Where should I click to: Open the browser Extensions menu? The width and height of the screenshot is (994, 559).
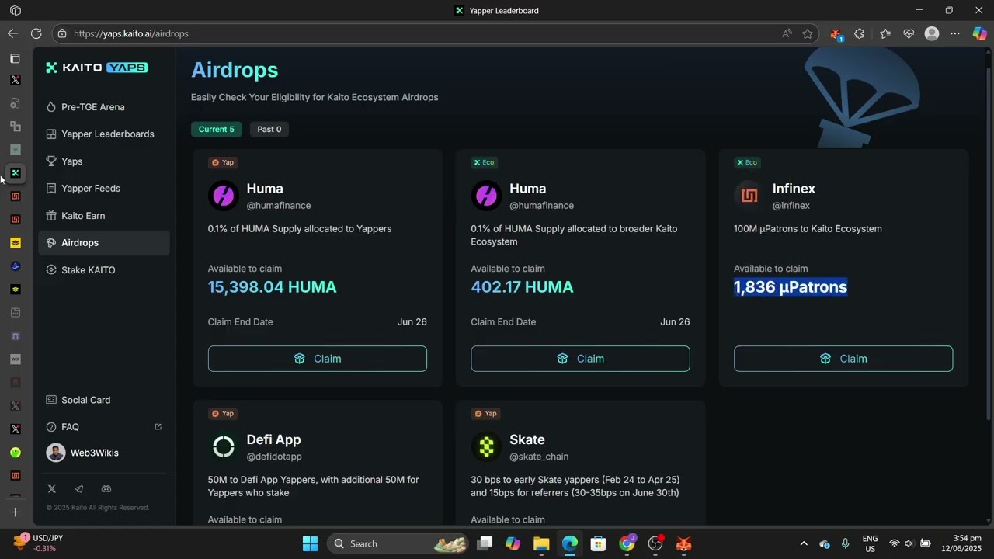click(859, 33)
